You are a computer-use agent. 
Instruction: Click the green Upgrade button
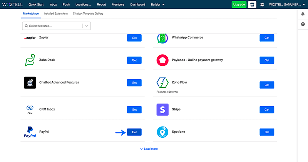[239, 5]
